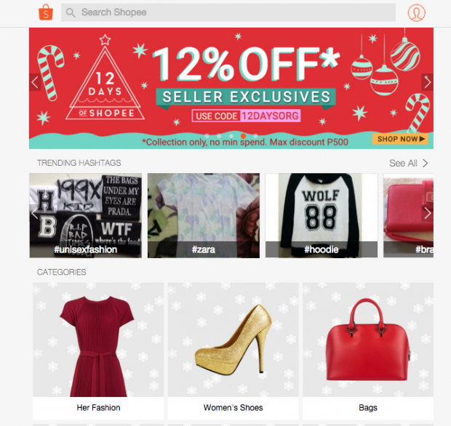
Task: Open the #unisexfashion hashtag tile
Action: (x=86, y=216)
